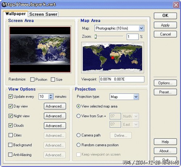Toggle the Day view checkbox
181x167 pixels.
(x=10, y=106)
